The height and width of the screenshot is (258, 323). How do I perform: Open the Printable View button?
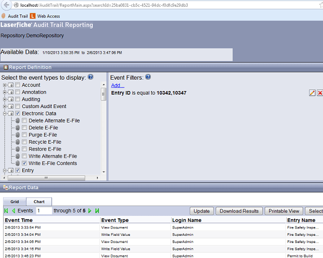click(284, 211)
